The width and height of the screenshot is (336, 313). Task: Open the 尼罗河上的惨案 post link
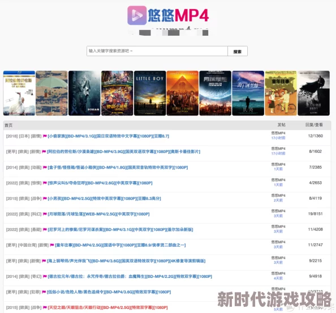pos(120,230)
